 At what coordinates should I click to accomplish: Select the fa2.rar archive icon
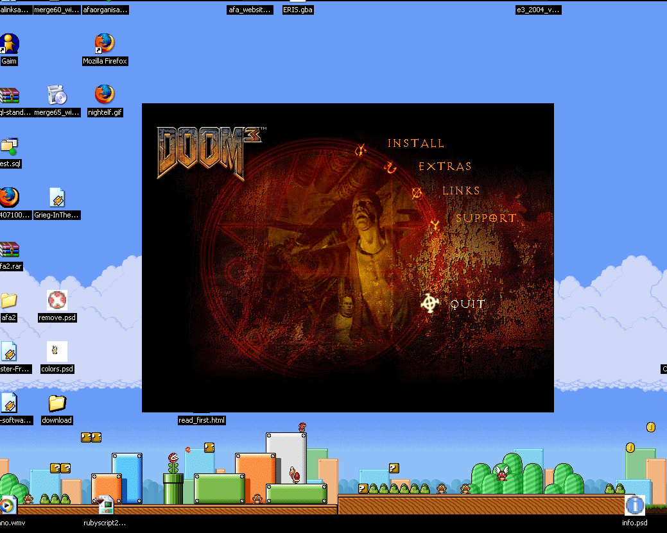(x=10, y=250)
